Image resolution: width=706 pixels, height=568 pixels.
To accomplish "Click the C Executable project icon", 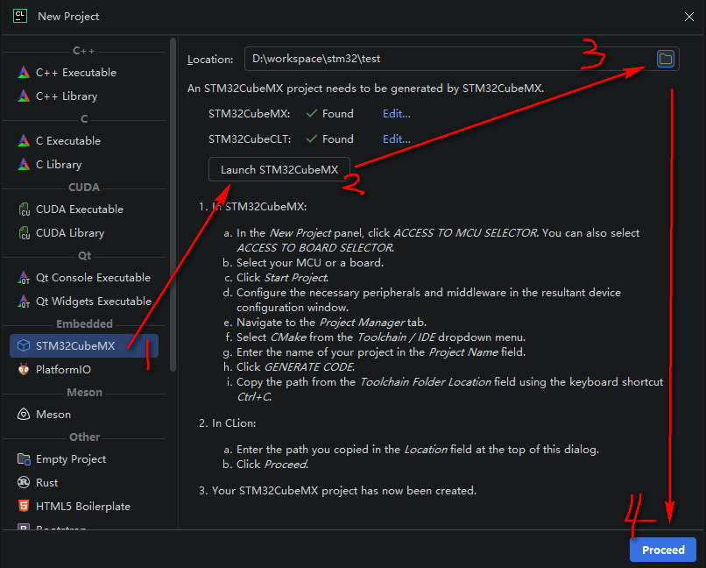I will click(24, 141).
